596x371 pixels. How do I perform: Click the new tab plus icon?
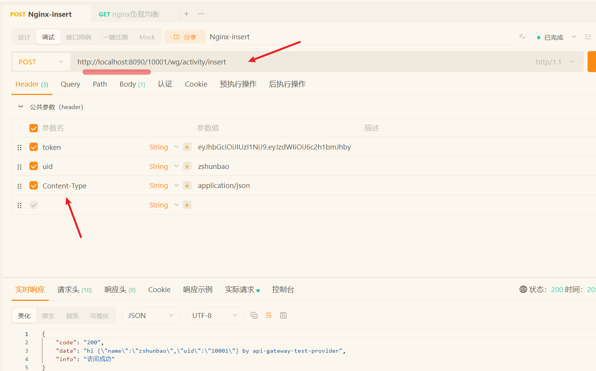[186, 14]
